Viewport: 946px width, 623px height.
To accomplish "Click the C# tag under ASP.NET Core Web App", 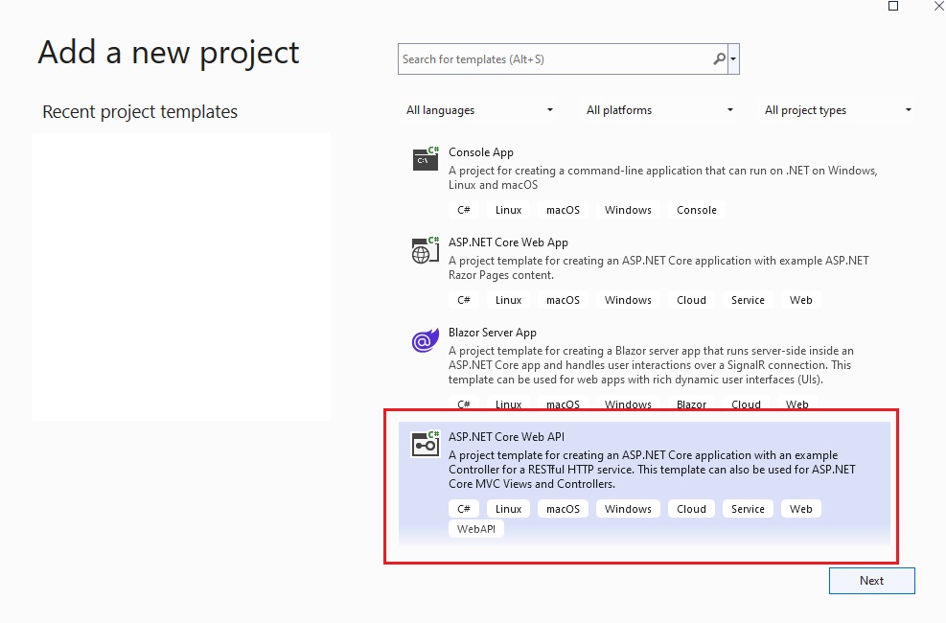I will pyautogui.click(x=463, y=300).
